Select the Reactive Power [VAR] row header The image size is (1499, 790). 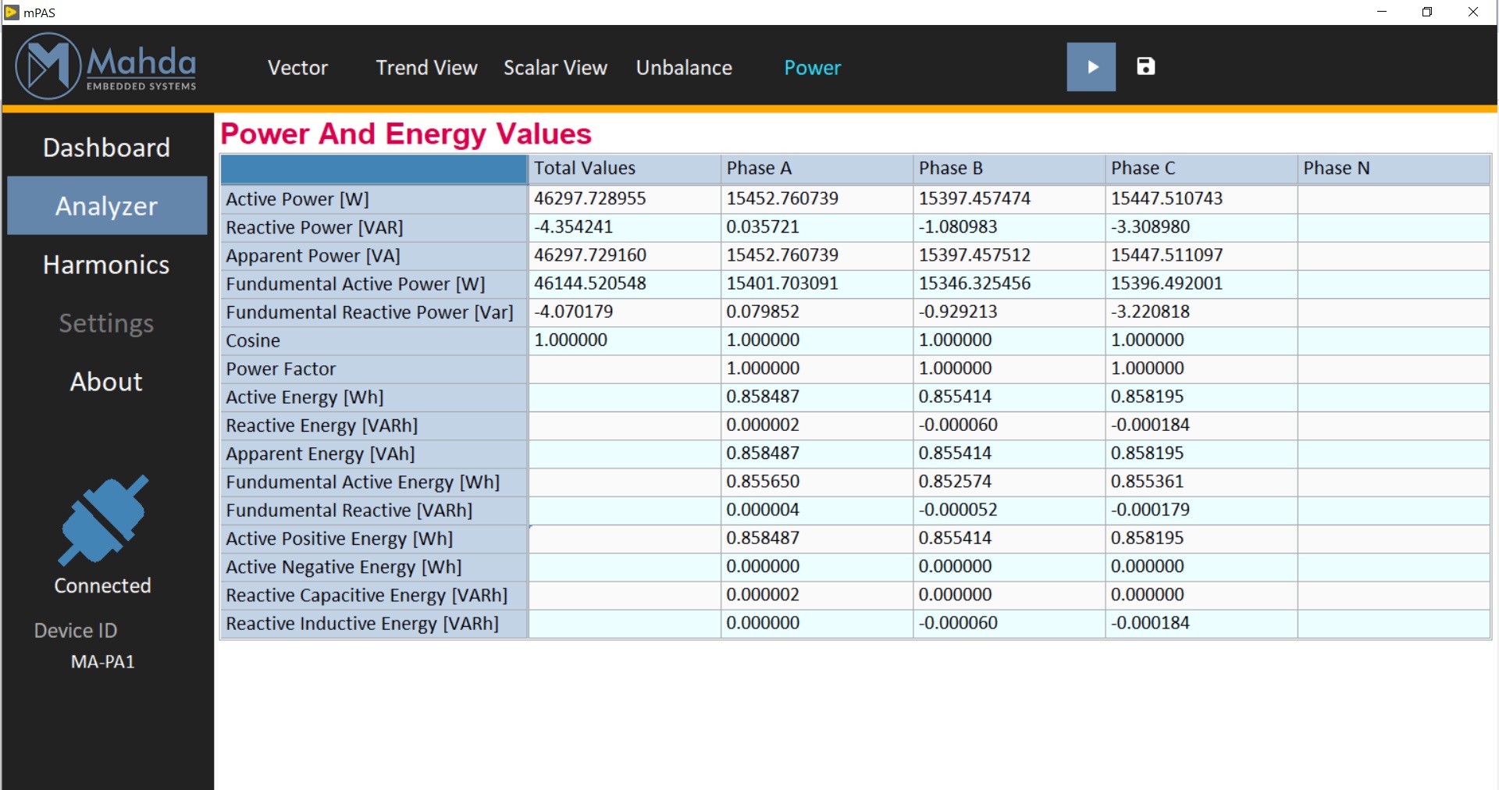coord(374,227)
